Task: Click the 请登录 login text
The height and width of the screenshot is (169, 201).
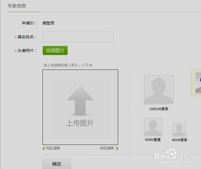Action: (x=48, y=23)
